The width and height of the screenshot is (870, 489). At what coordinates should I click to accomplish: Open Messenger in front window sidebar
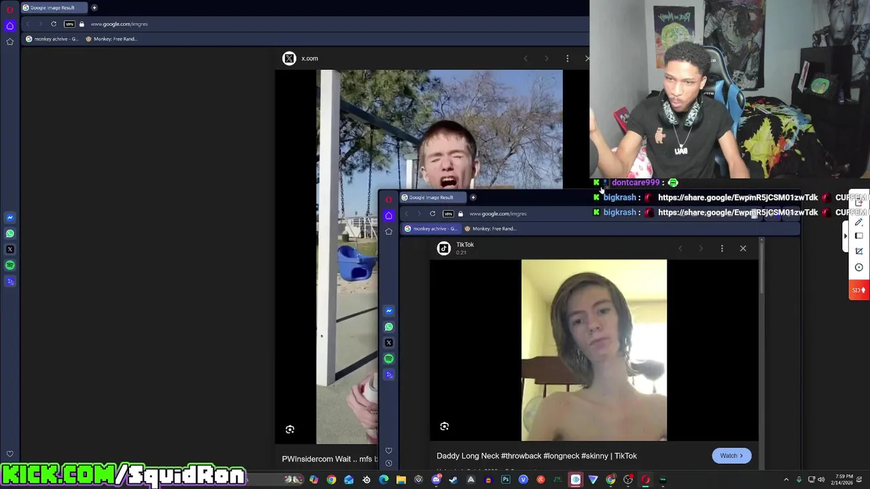click(x=389, y=311)
